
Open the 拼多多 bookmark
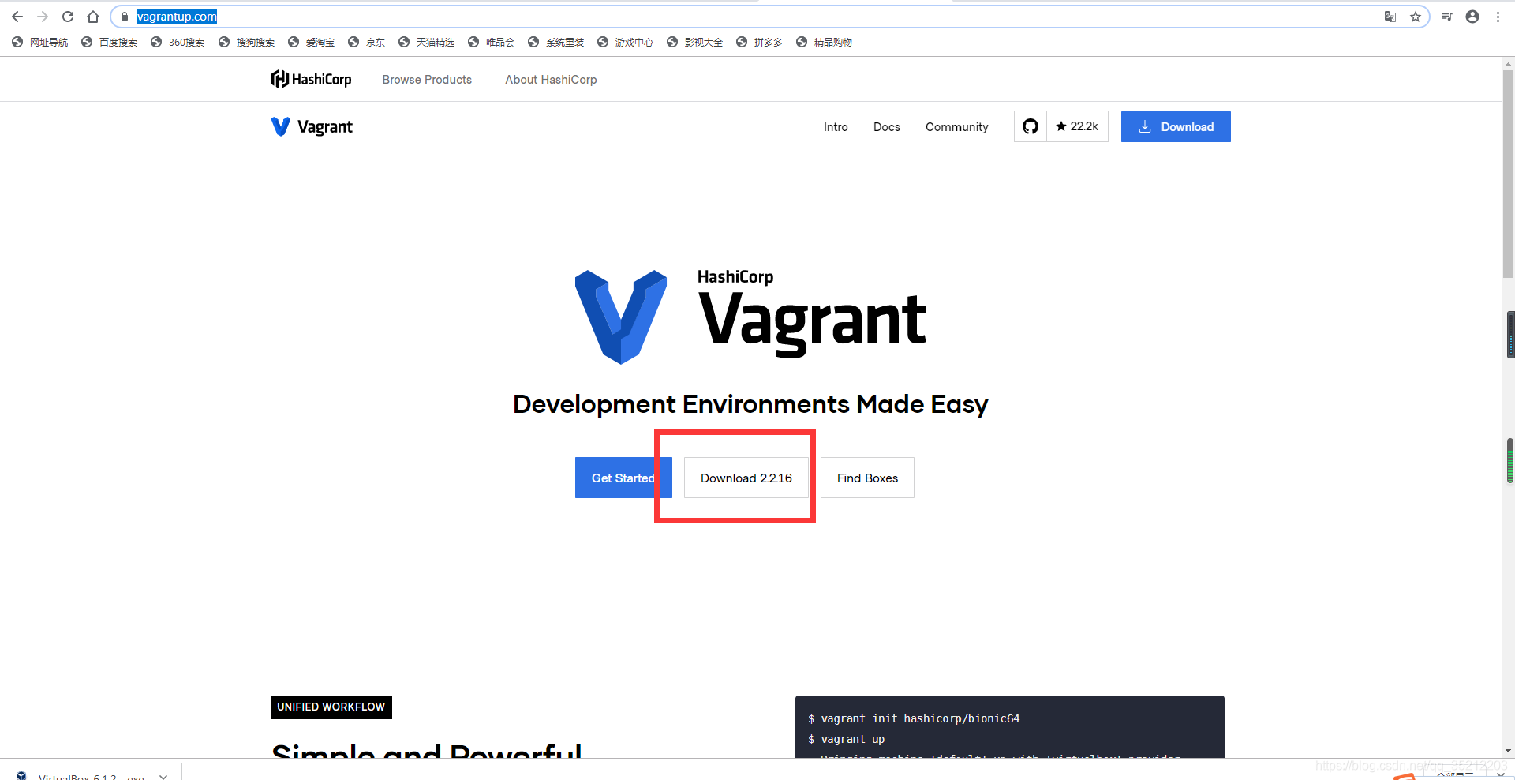coord(760,42)
